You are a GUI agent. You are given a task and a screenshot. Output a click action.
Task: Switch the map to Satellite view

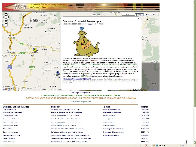click(x=147, y=14)
